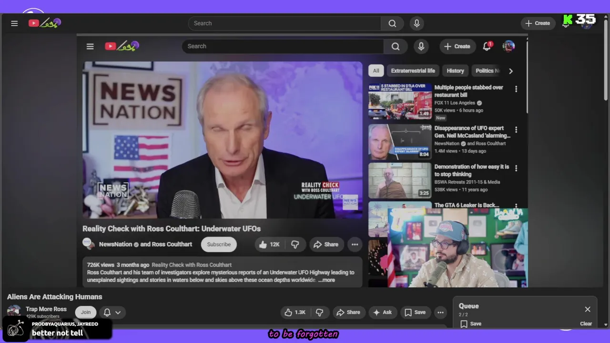Image resolution: width=610 pixels, height=343 pixels.
Task: Click the outer voice search microphone
Action: [417, 23]
